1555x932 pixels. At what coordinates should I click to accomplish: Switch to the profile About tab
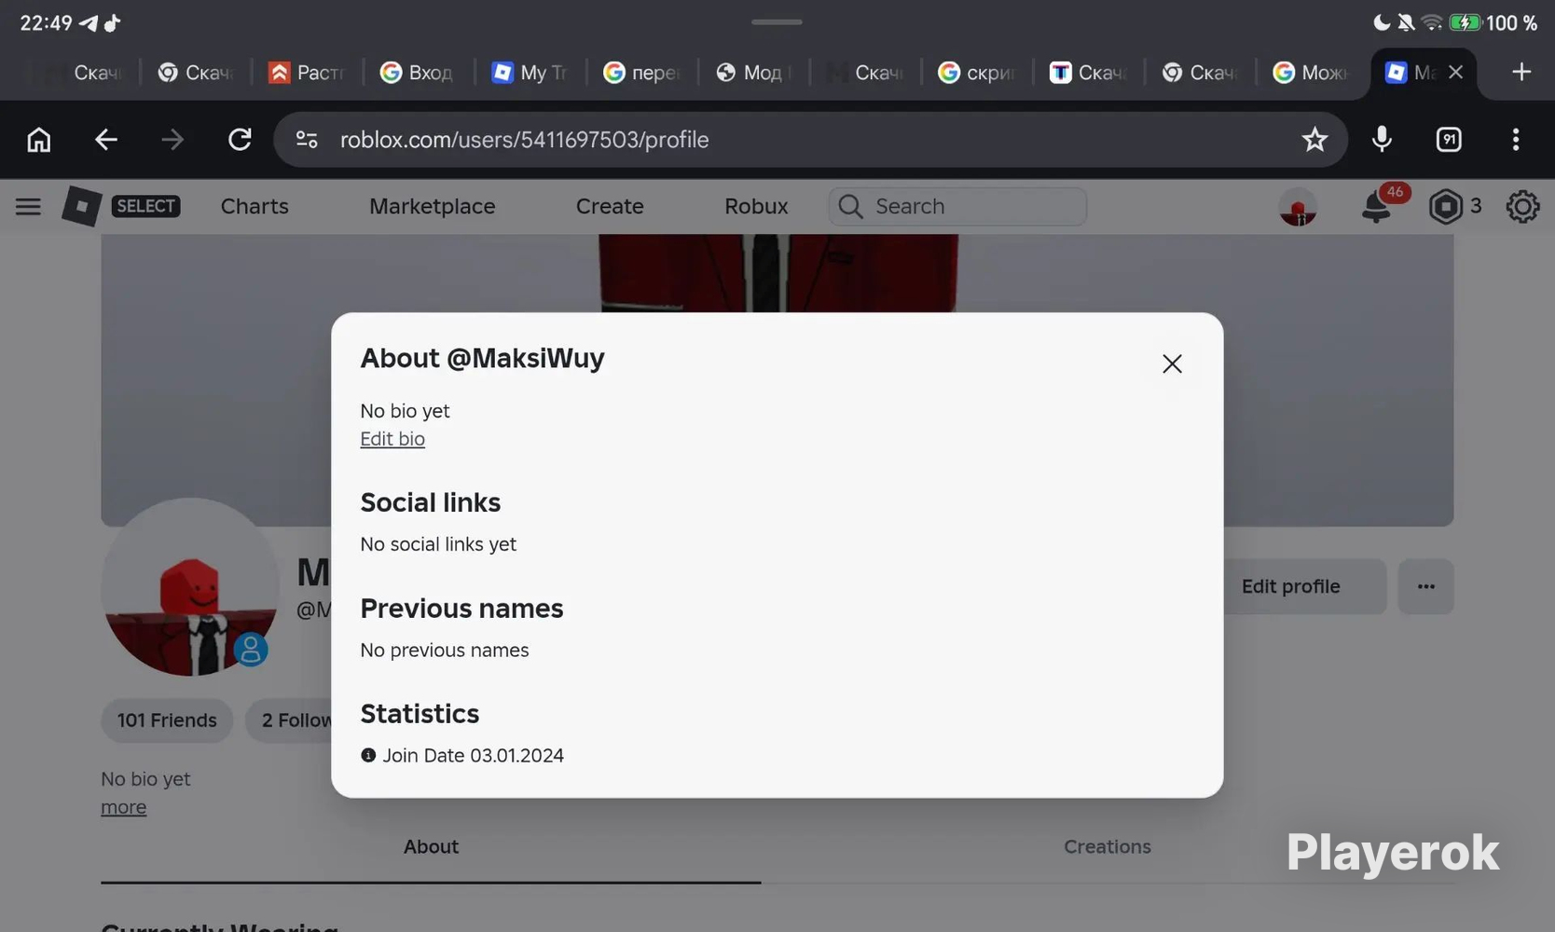431,847
